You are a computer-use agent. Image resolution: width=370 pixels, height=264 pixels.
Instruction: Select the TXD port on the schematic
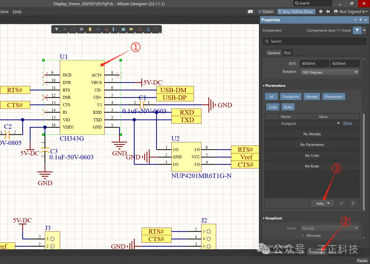tap(186, 120)
